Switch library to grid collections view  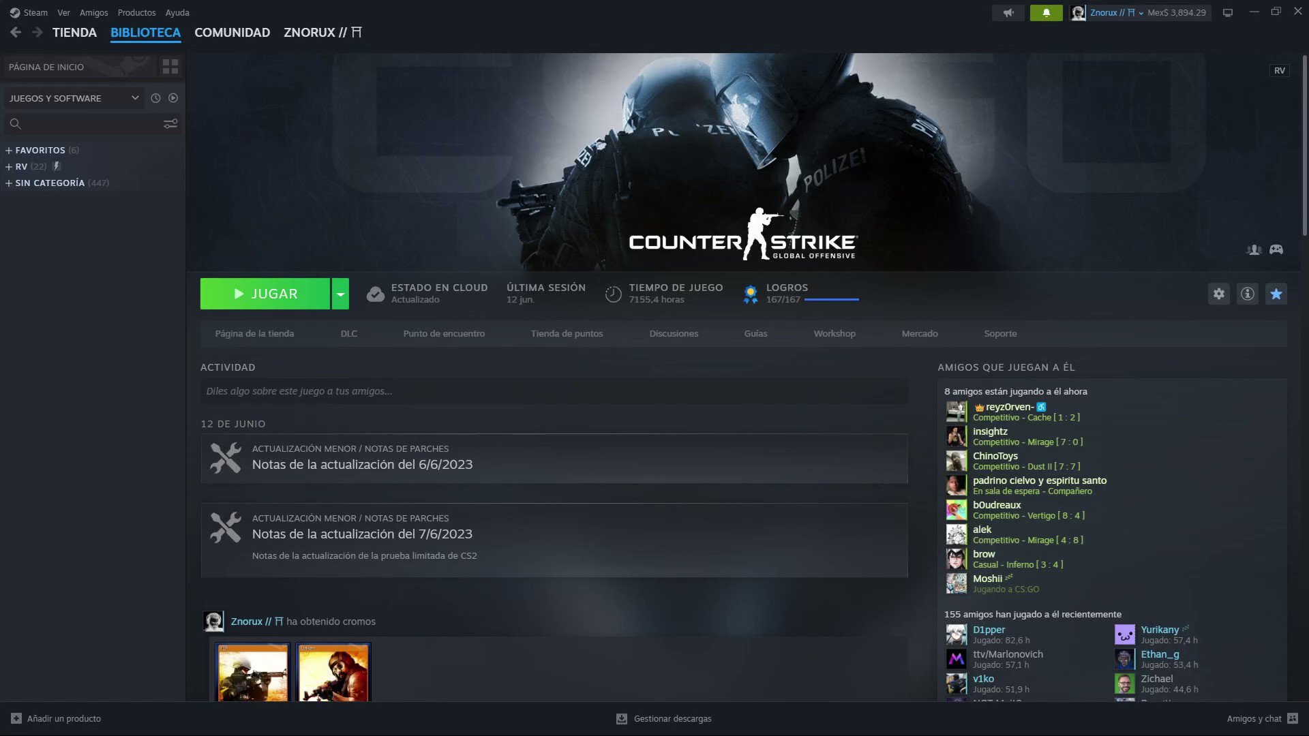point(170,66)
